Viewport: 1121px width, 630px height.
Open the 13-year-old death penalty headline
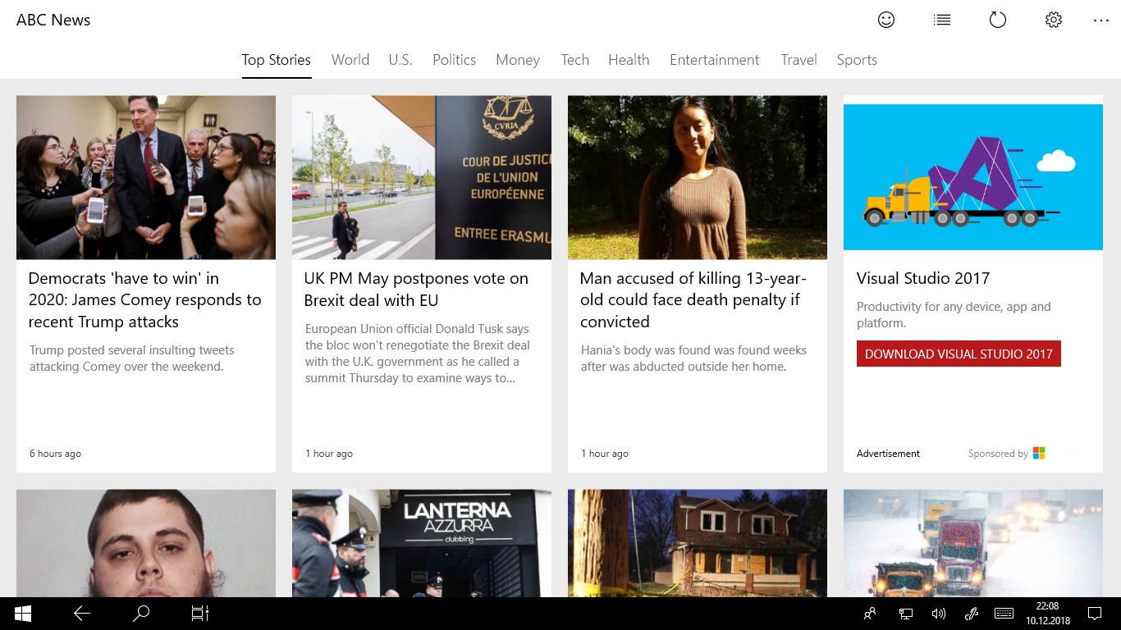tap(693, 300)
